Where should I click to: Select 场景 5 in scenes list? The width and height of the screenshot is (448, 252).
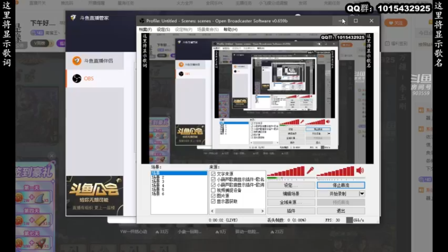coord(158,190)
